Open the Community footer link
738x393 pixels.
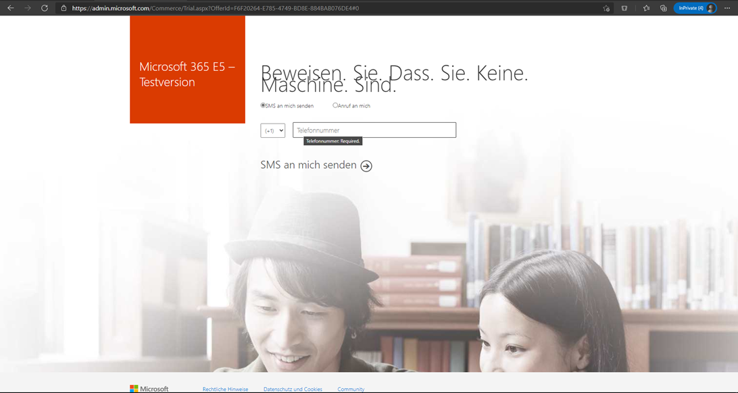[351, 389]
